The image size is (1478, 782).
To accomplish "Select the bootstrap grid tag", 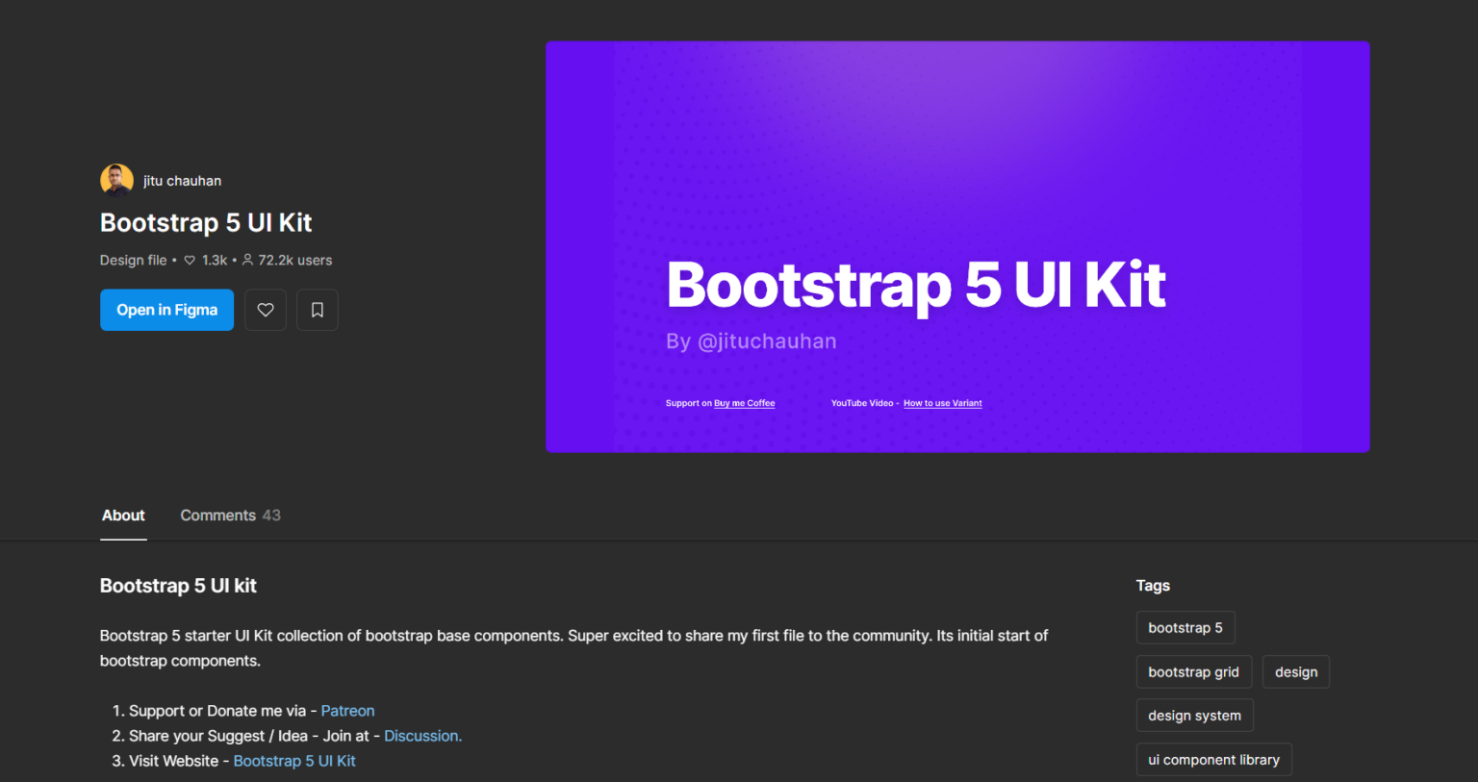I will pyautogui.click(x=1194, y=671).
